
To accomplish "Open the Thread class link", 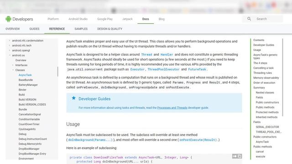I will point(147,55).
